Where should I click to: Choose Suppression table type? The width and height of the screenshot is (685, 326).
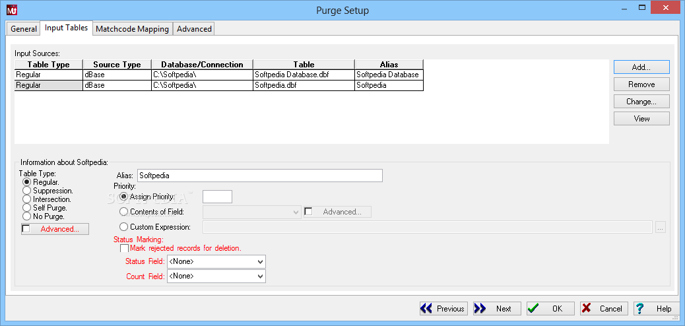[x=26, y=191]
